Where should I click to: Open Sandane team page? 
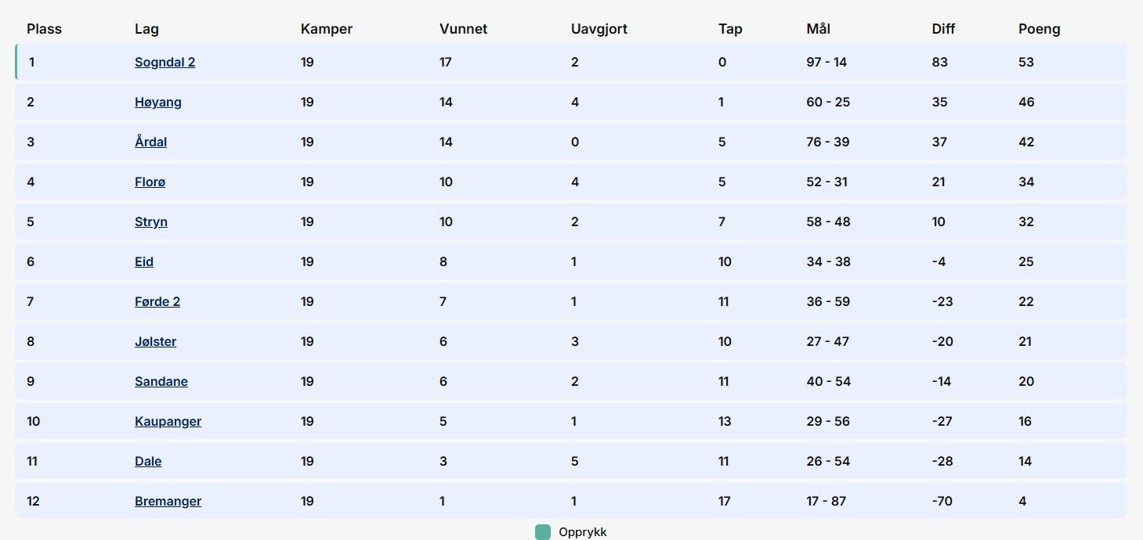[161, 382]
